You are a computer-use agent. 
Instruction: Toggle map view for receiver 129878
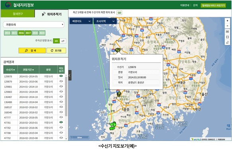(61, 76)
